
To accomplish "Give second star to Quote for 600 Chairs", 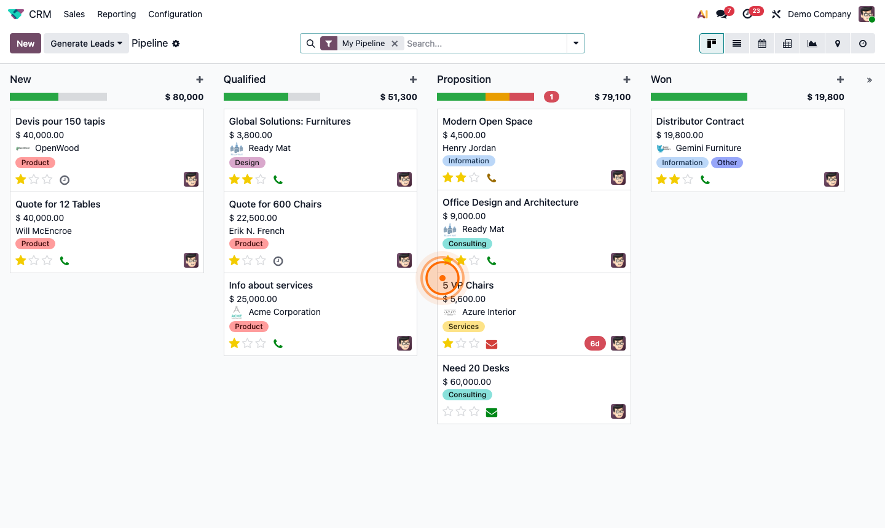I will (248, 260).
